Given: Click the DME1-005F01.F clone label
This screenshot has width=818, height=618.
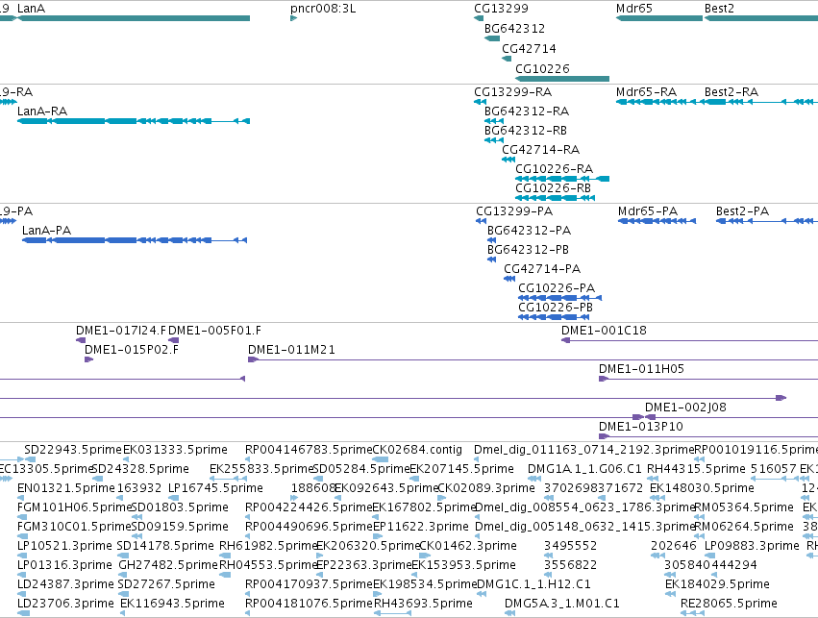Looking at the screenshot, I should 214,331.
